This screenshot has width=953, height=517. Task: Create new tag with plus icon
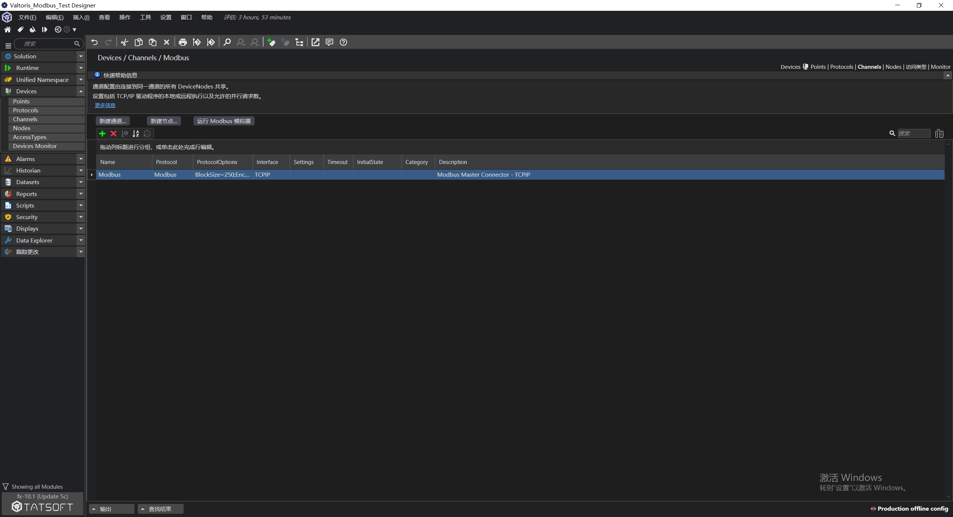click(x=271, y=42)
